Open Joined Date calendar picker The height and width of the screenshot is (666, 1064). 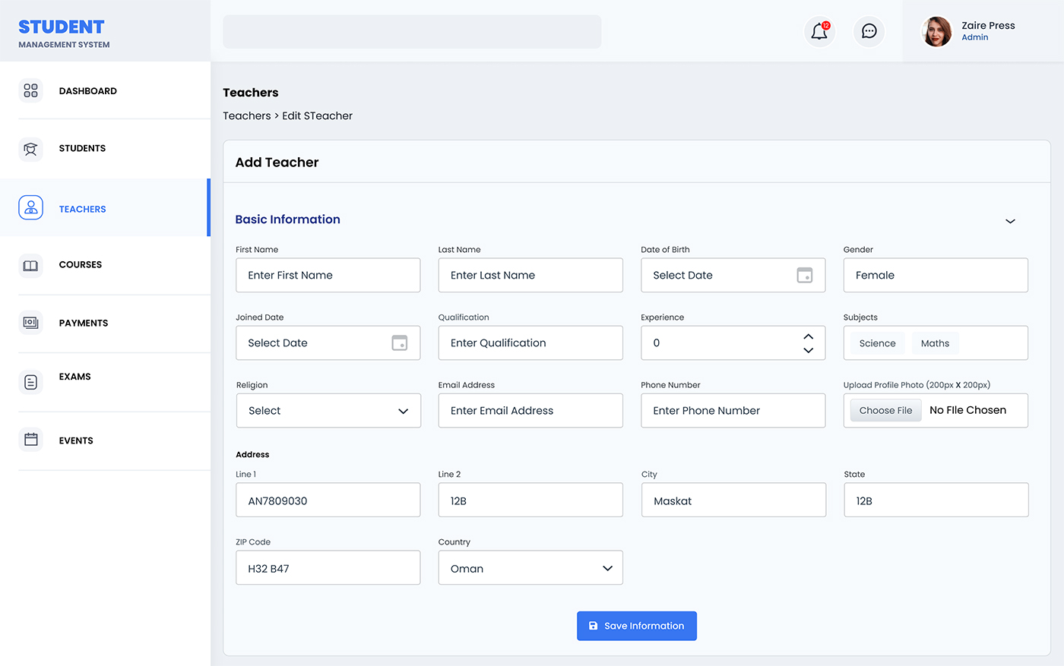click(x=399, y=342)
